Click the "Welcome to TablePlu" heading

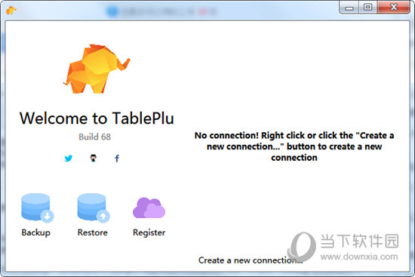tap(97, 118)
